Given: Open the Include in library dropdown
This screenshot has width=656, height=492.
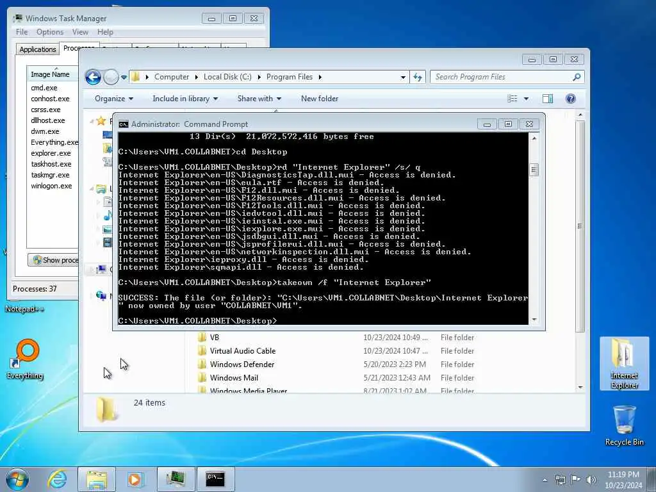Looking at the screenshot, I should click(x=185, y=99).
